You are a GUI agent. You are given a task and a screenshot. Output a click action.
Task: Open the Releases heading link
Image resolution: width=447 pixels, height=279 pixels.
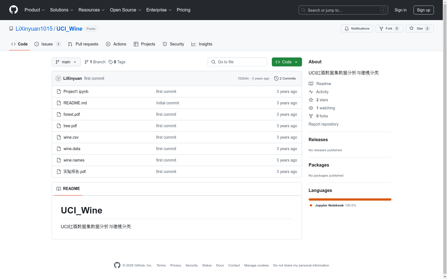click(318, 140)
